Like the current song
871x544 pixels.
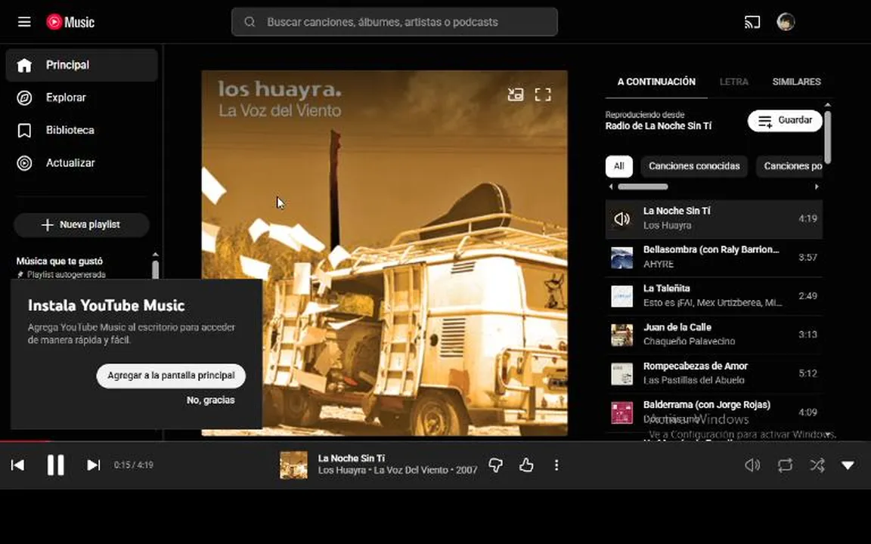coord(526,465)
